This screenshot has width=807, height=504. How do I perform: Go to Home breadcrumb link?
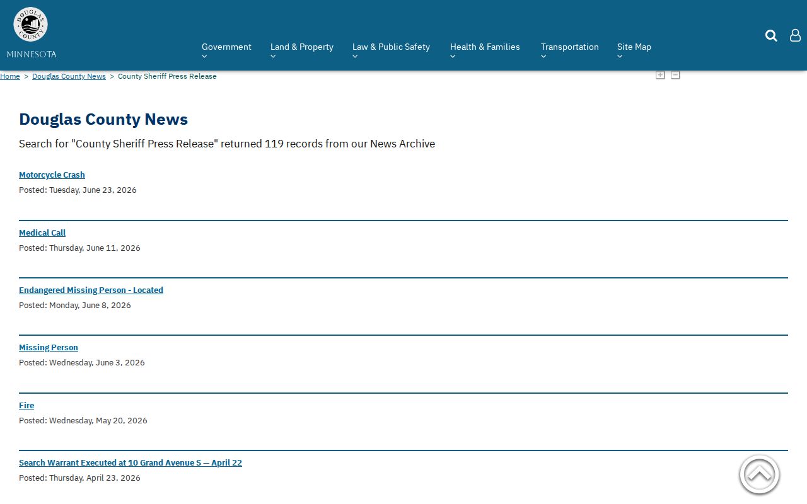tap(10, 76)
